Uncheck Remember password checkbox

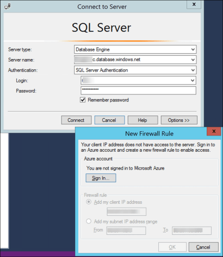tap(83, 100)
